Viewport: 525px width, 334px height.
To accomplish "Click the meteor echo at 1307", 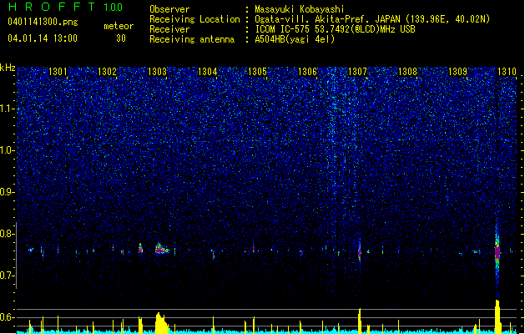I will [x=360, y=251].
